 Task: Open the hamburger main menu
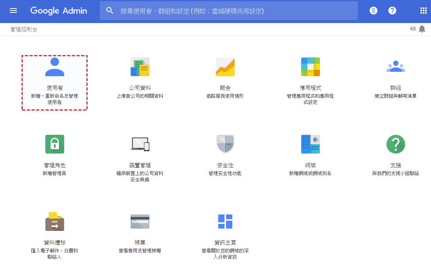click(x=13, y=11)
